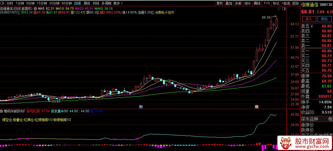Click the 卖四 price 66.88

click(x=327, y=31)
